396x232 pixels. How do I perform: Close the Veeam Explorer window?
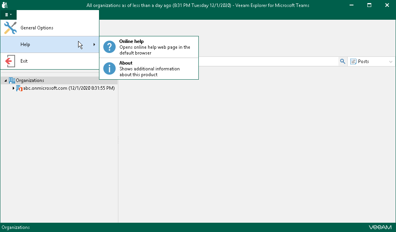[387, 5]
